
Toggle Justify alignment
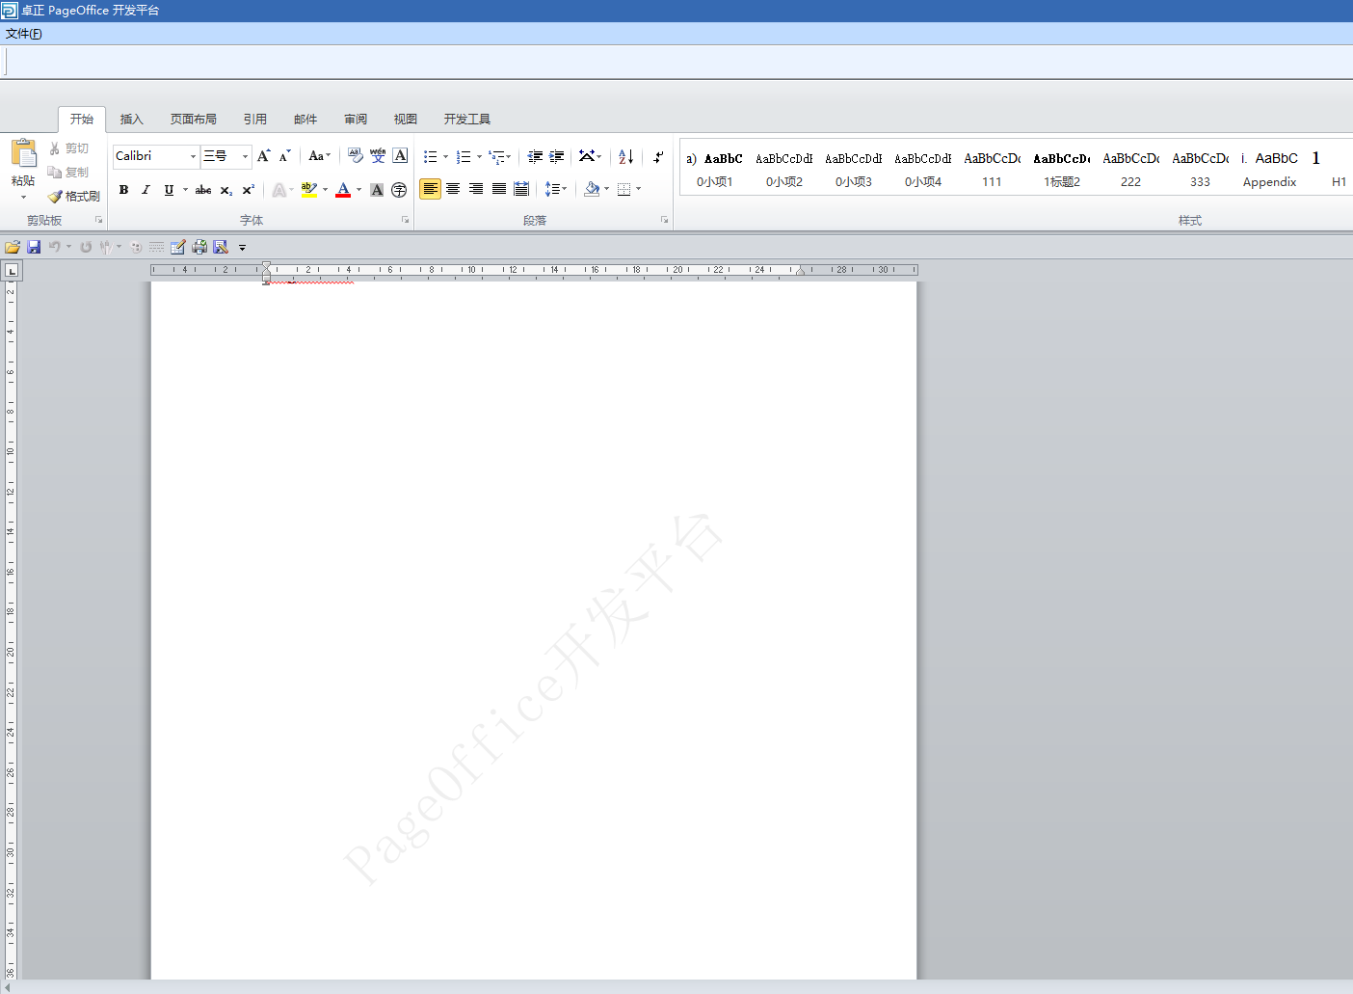coord(499,189)
